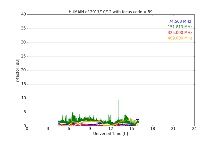This screenshot has width=216, height=144.
Task: Click the tall green spike peak near 13 h
Action: [x=119, y=100]
